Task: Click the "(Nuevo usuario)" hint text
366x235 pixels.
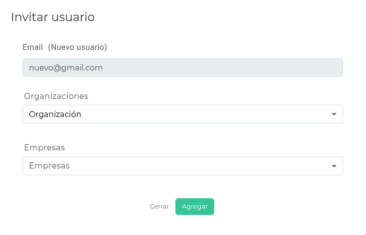Action: click(77, 47)
